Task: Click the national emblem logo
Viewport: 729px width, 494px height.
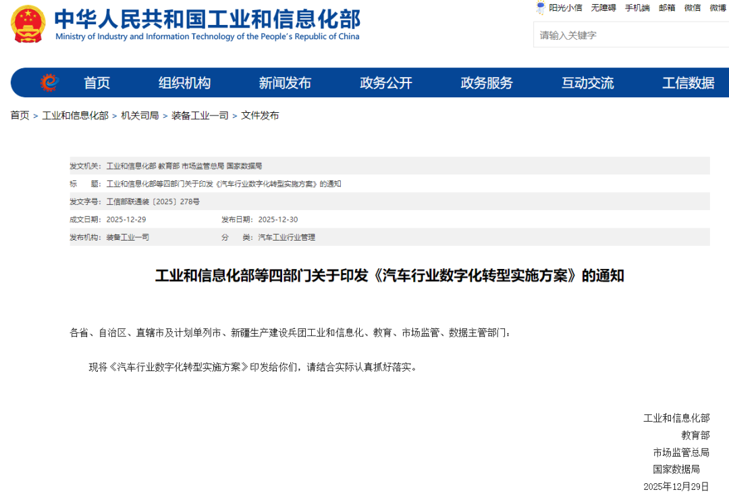Action: [28, 24]
